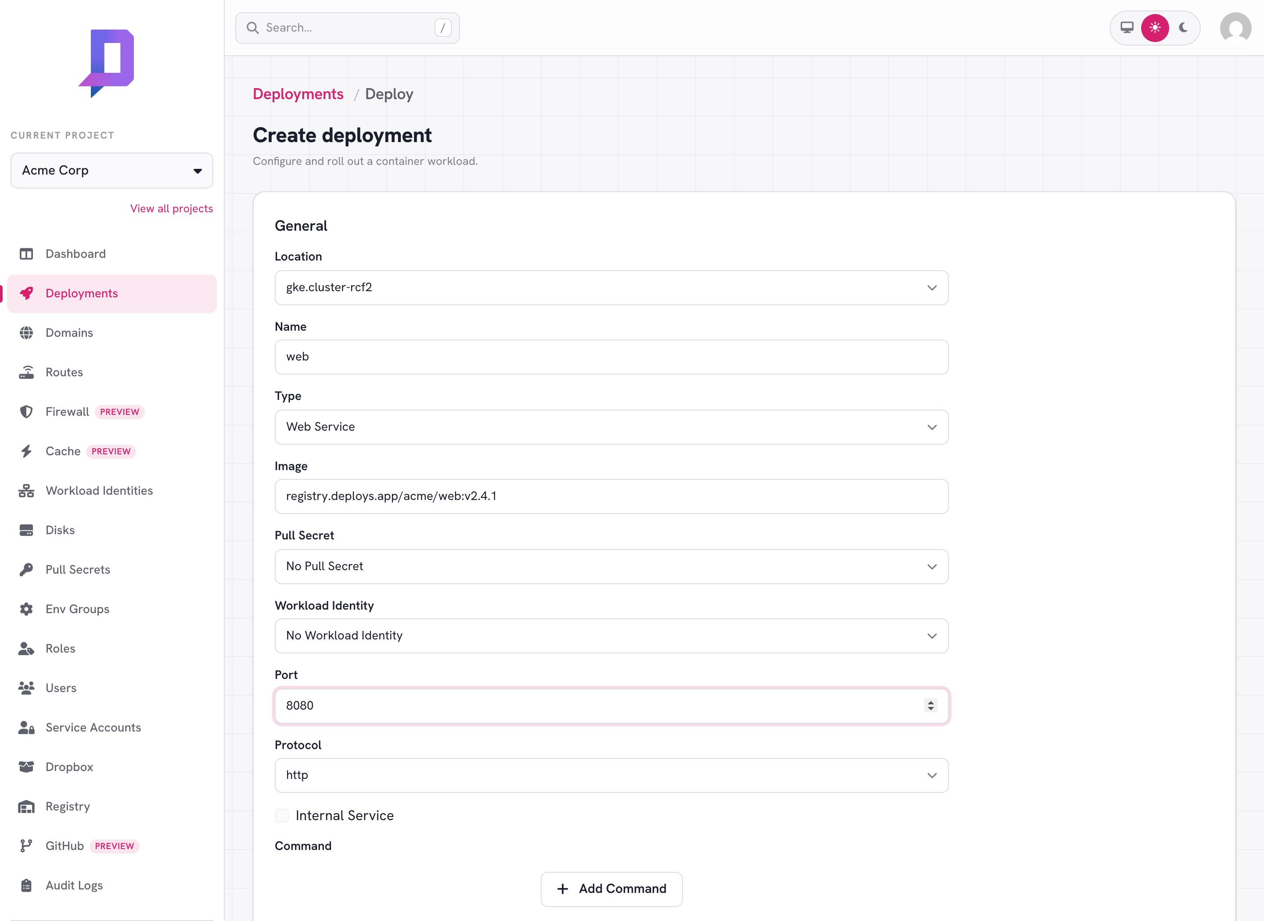Viewport: 1264px width, 921px height.
Task: Click the Env Groups gear icon
Action: click(x=26, y=609)
